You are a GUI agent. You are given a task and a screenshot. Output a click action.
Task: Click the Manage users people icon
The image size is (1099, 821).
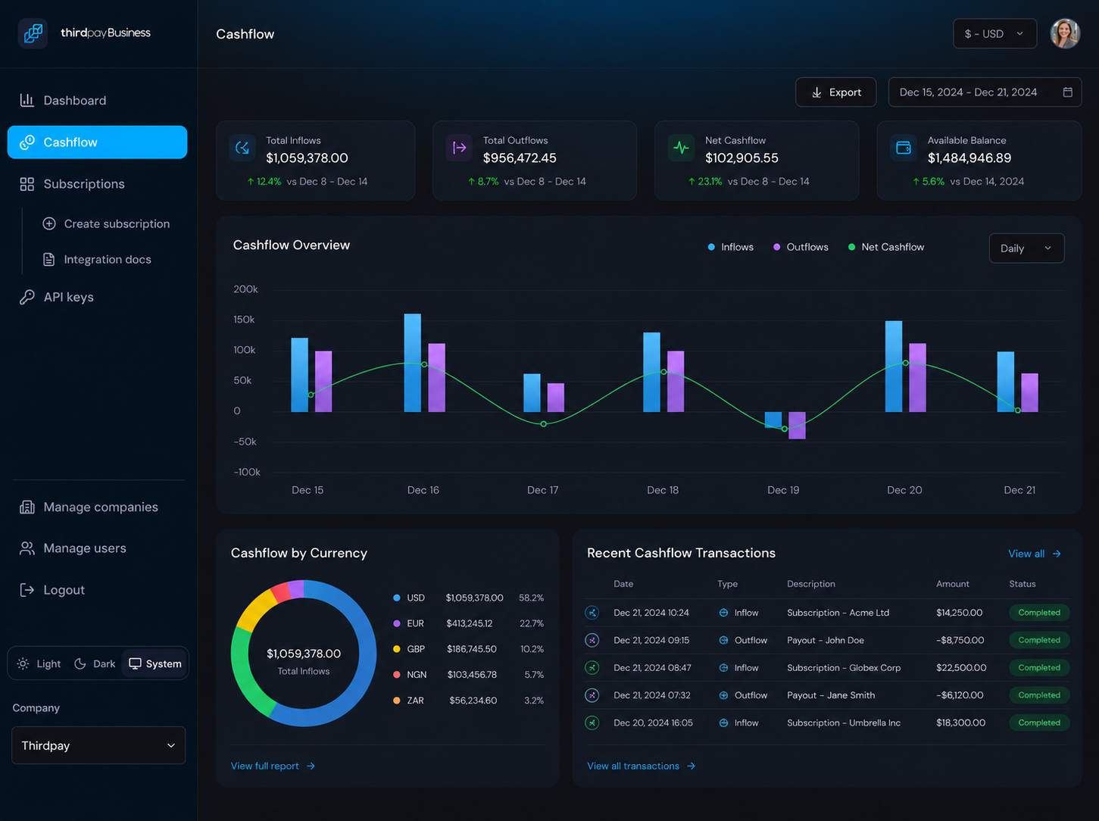[x=27, y=548]
